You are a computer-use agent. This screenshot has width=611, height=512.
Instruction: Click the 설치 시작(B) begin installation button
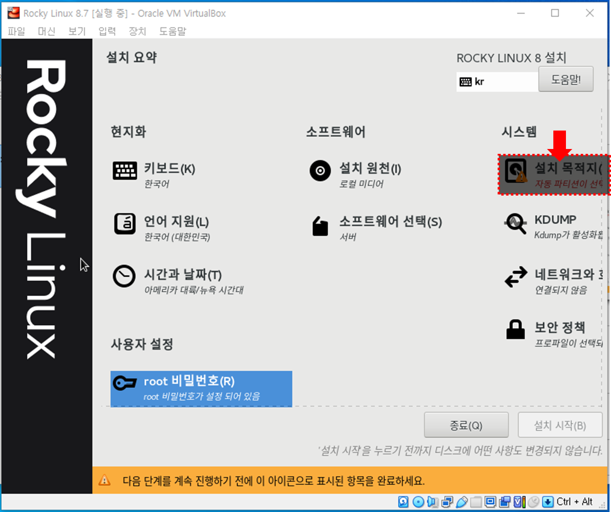coord(560,426)
